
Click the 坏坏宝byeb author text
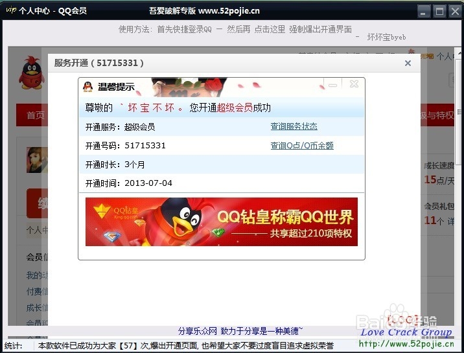click(386, 38)
